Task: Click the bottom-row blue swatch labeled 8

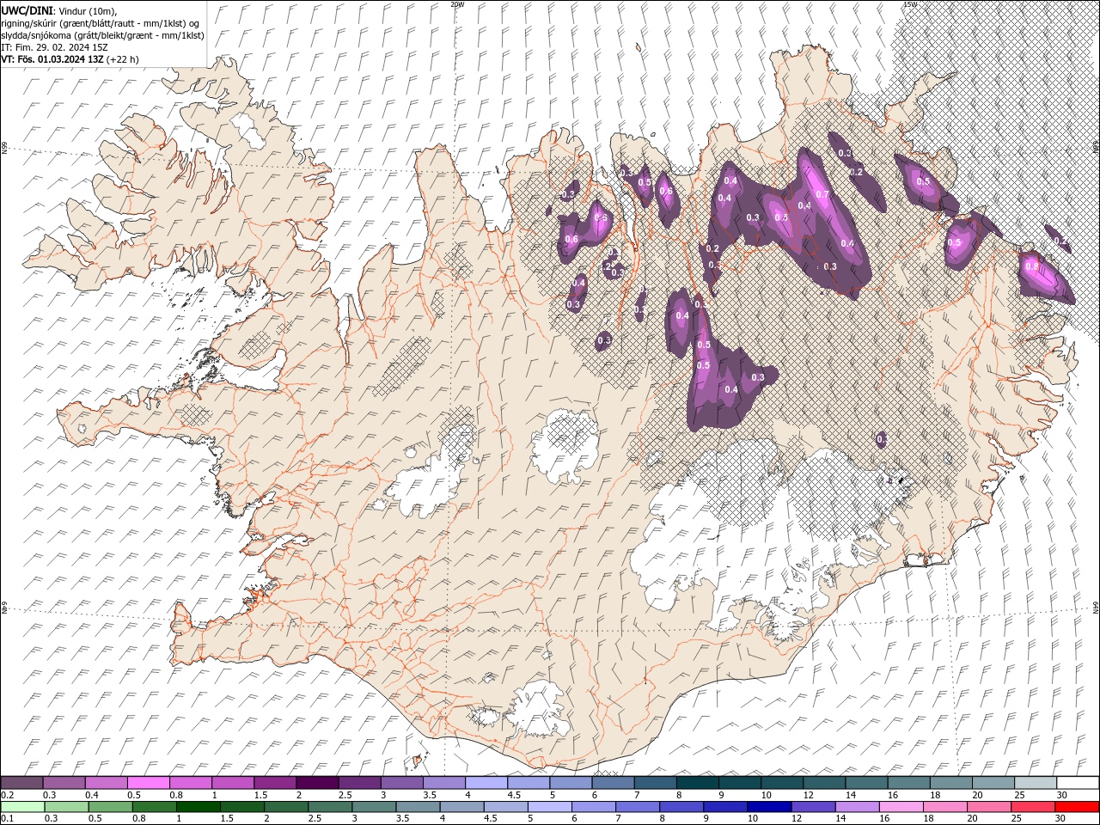Action: point(681,807)
